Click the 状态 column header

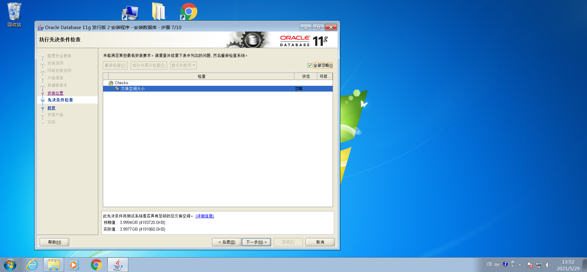click(x=306, y=76)
